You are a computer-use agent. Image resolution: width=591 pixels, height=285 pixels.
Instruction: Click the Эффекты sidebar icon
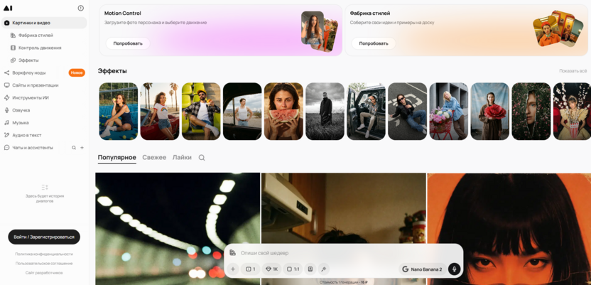pos(13,60)
